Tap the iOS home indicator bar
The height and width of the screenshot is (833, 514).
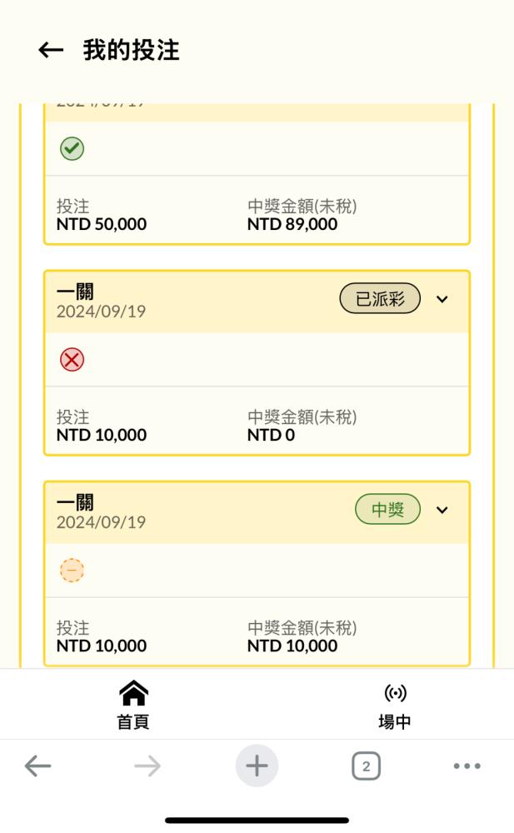(x=257, y=821)
